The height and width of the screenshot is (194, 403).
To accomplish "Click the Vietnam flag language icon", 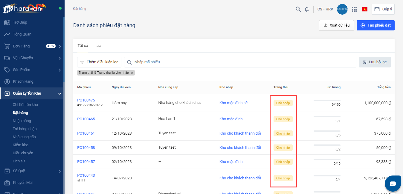I will (x=365, y=9).
